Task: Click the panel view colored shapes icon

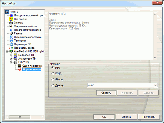Action: (x=11, y=19)
